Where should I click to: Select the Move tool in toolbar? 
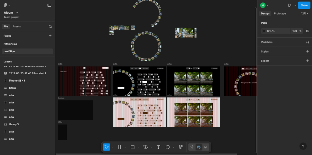coord(106,147)
